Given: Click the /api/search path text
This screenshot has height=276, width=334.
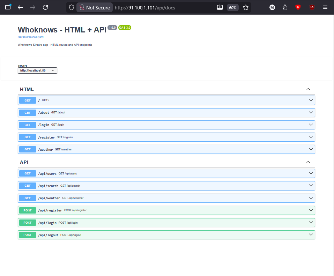Looking at the screenshot, I should click(x=48, y=186).
